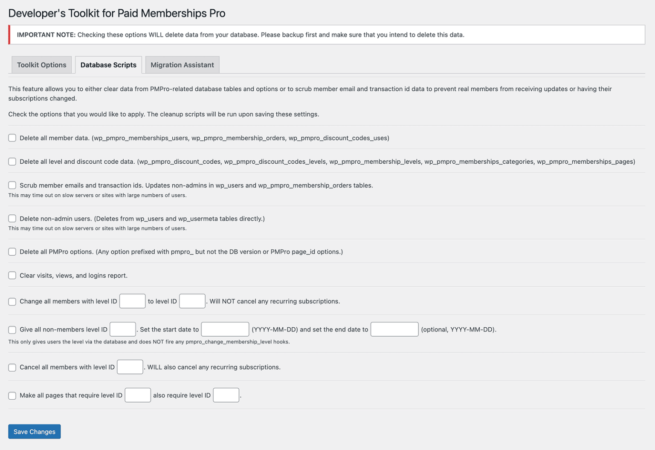Switch to the Toolkit Options tab
Screen dimensions: 655x450
(41, 65)
